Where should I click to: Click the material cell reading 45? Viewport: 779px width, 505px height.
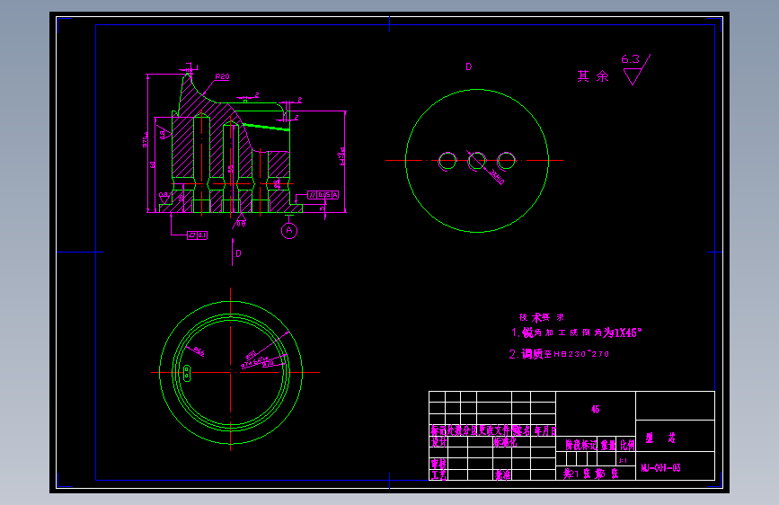595,409
